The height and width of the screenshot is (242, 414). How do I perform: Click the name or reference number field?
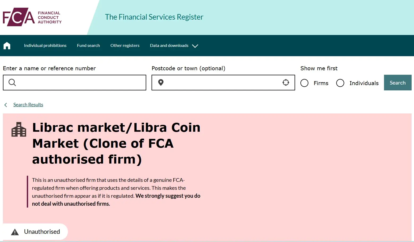(x=74, y=82)
